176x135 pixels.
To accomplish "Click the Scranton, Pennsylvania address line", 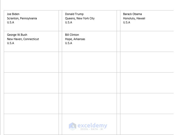I will tap(22, 18).
